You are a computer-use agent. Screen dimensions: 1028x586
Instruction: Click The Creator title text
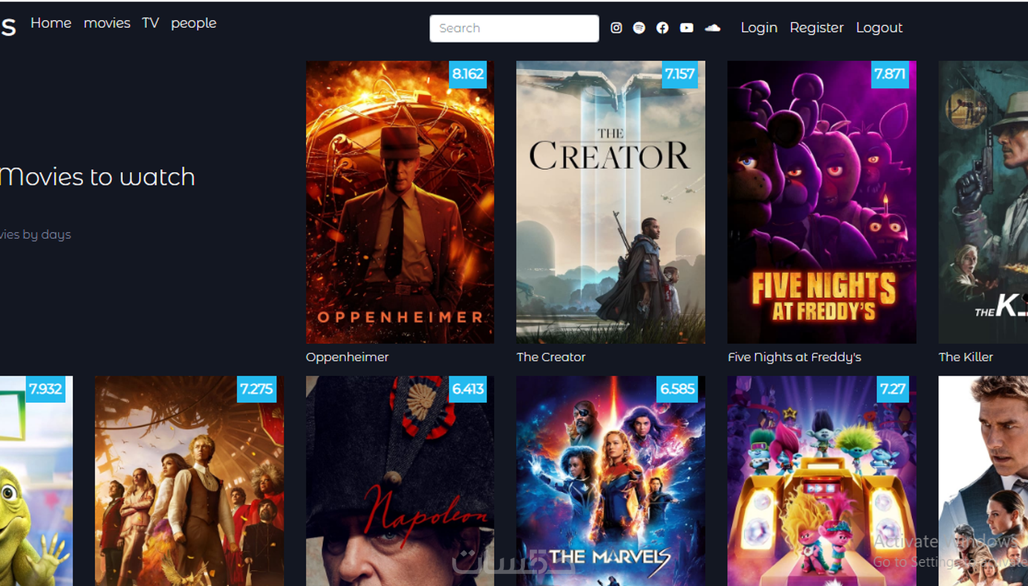551,357
